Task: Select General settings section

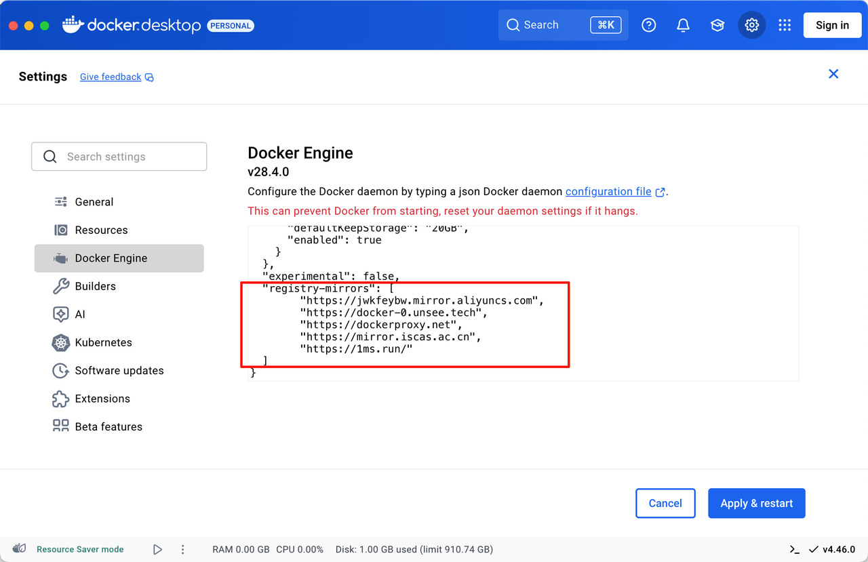Action: pos(94,202)
